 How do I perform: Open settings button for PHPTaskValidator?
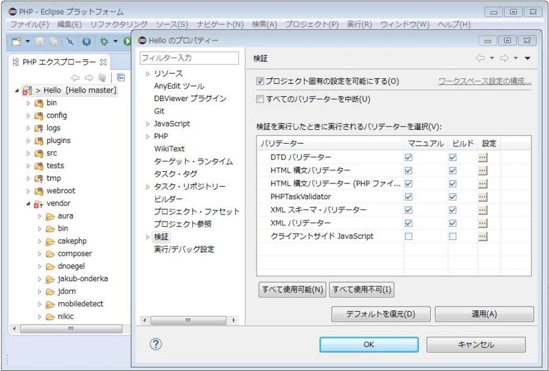point(482,197)
